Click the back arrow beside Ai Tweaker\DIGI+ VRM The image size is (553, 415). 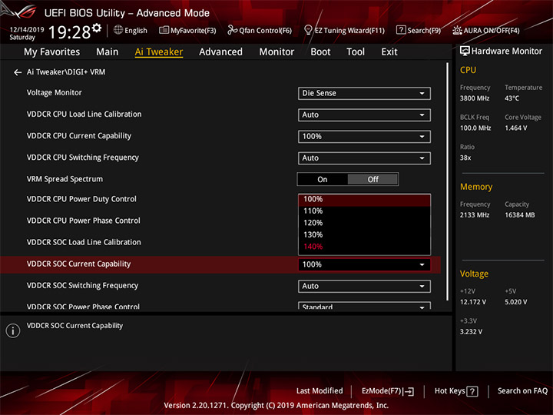pos(18,72)
